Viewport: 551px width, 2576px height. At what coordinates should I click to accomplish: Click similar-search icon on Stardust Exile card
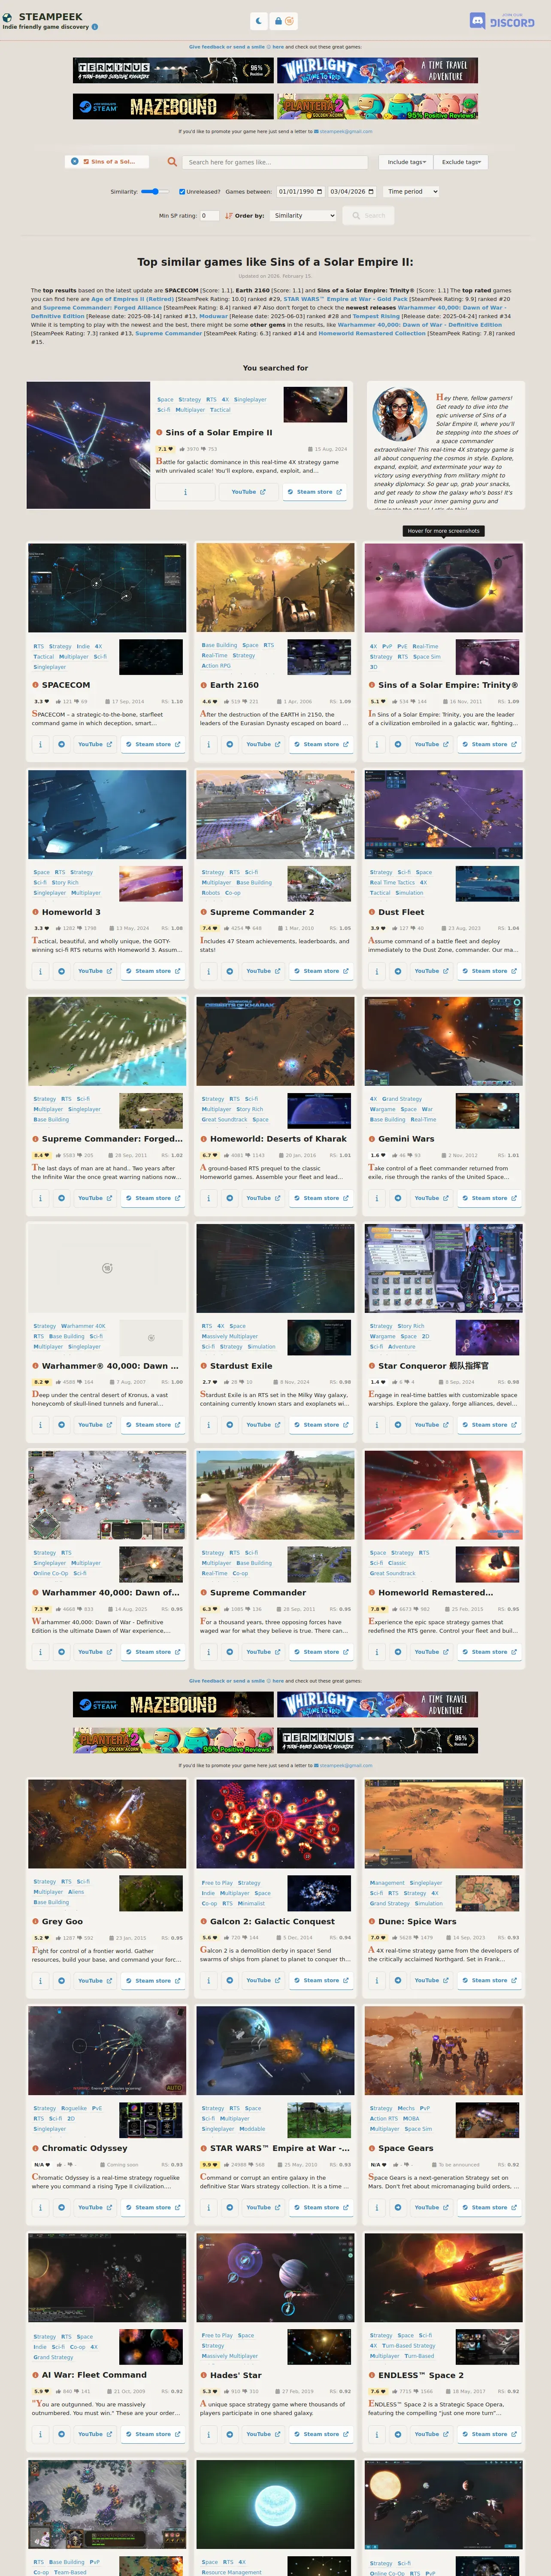(x=229, y=1425)
